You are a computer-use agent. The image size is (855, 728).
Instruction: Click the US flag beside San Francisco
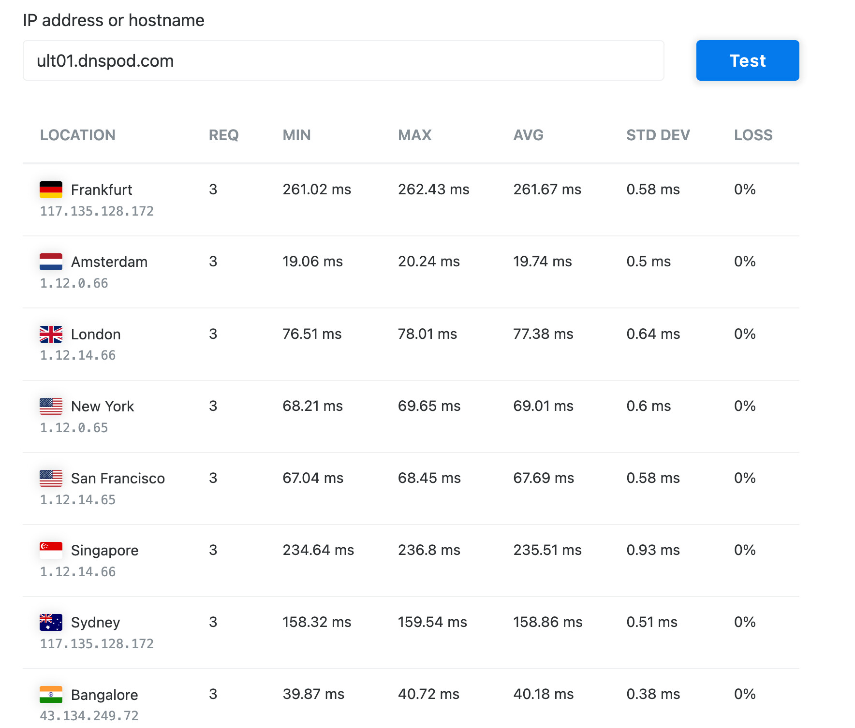[x=51, y=478]
